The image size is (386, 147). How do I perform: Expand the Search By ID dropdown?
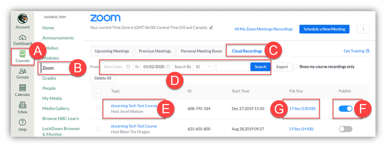coord(203,67)
